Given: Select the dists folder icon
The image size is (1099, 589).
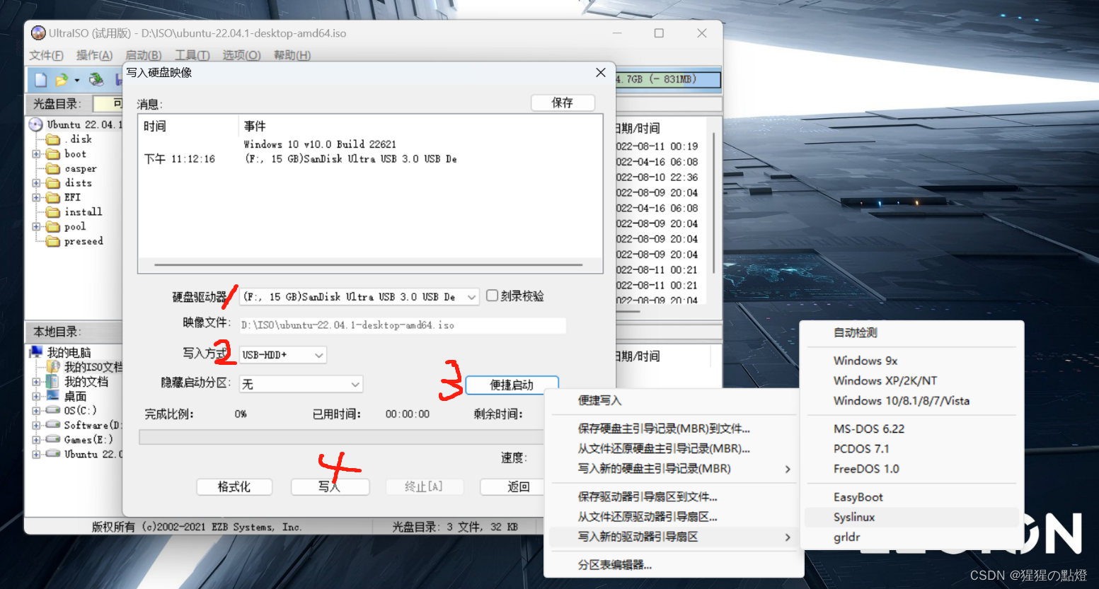Looking at the screenshot, I should tap(53, 183).
